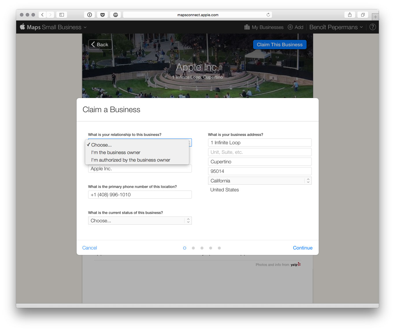This screenshot has width=395, height=331.
Task: Click the Safari sidebar toggle icon
Action: tap(62, 15)
